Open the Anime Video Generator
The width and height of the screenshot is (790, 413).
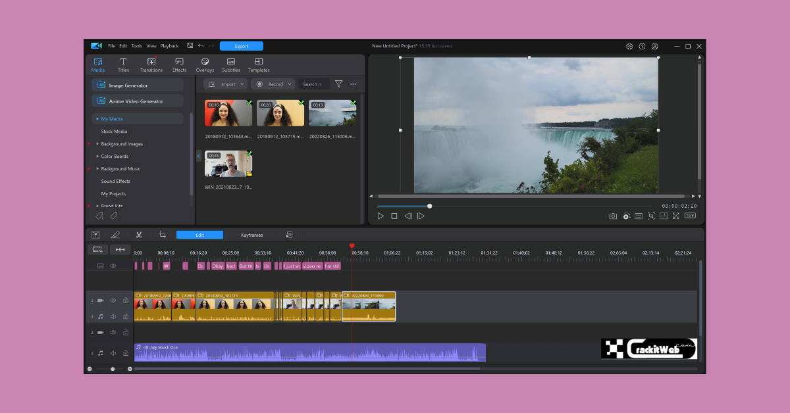pyautogui.click(x=137, y=100)
